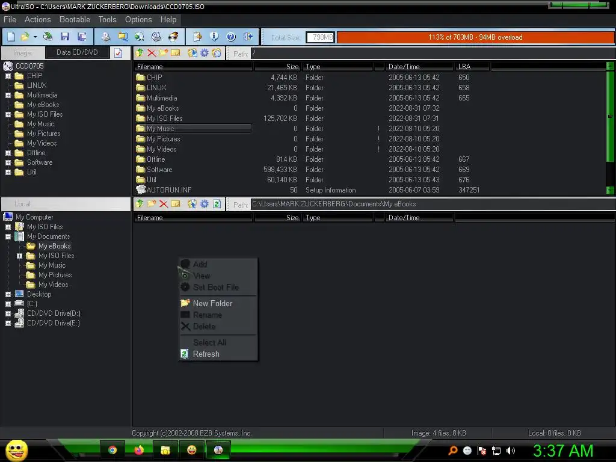This screenshot has height=462, width=616.
Task: Click the last icon in the Image toolbar after gear
Action: (x=217, y=53)
